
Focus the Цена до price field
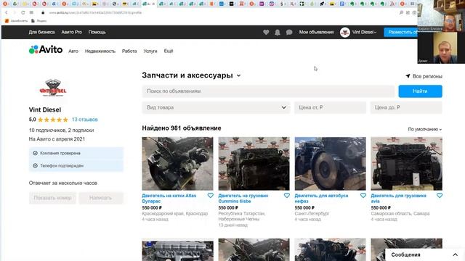click(x=406, y=107)
